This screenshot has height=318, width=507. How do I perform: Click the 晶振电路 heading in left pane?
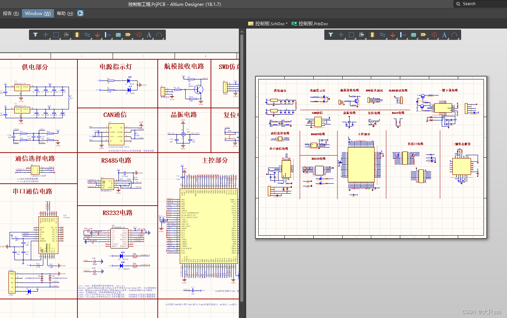click(184, 115)
